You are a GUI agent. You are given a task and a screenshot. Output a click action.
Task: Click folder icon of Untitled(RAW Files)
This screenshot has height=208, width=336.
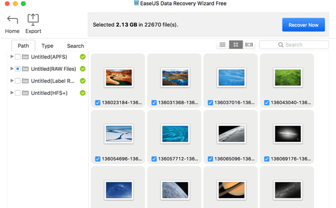tap(25, 69)
